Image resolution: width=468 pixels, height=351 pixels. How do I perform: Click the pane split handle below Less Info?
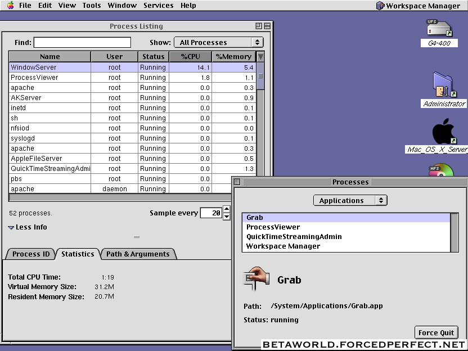tap(137, 237)
